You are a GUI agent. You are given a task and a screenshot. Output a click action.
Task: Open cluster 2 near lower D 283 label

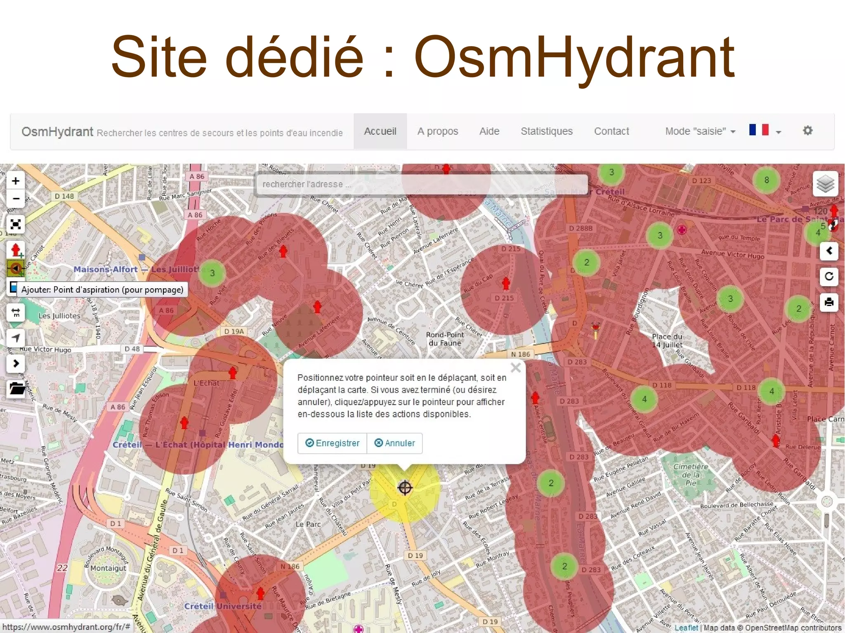564,566
